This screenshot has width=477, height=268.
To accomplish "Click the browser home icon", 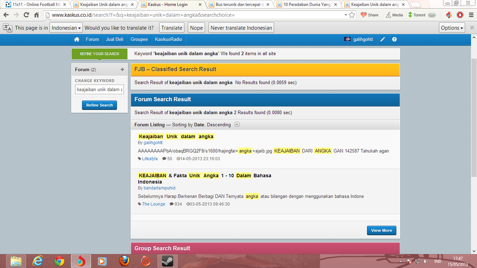I will coord(37,15).
